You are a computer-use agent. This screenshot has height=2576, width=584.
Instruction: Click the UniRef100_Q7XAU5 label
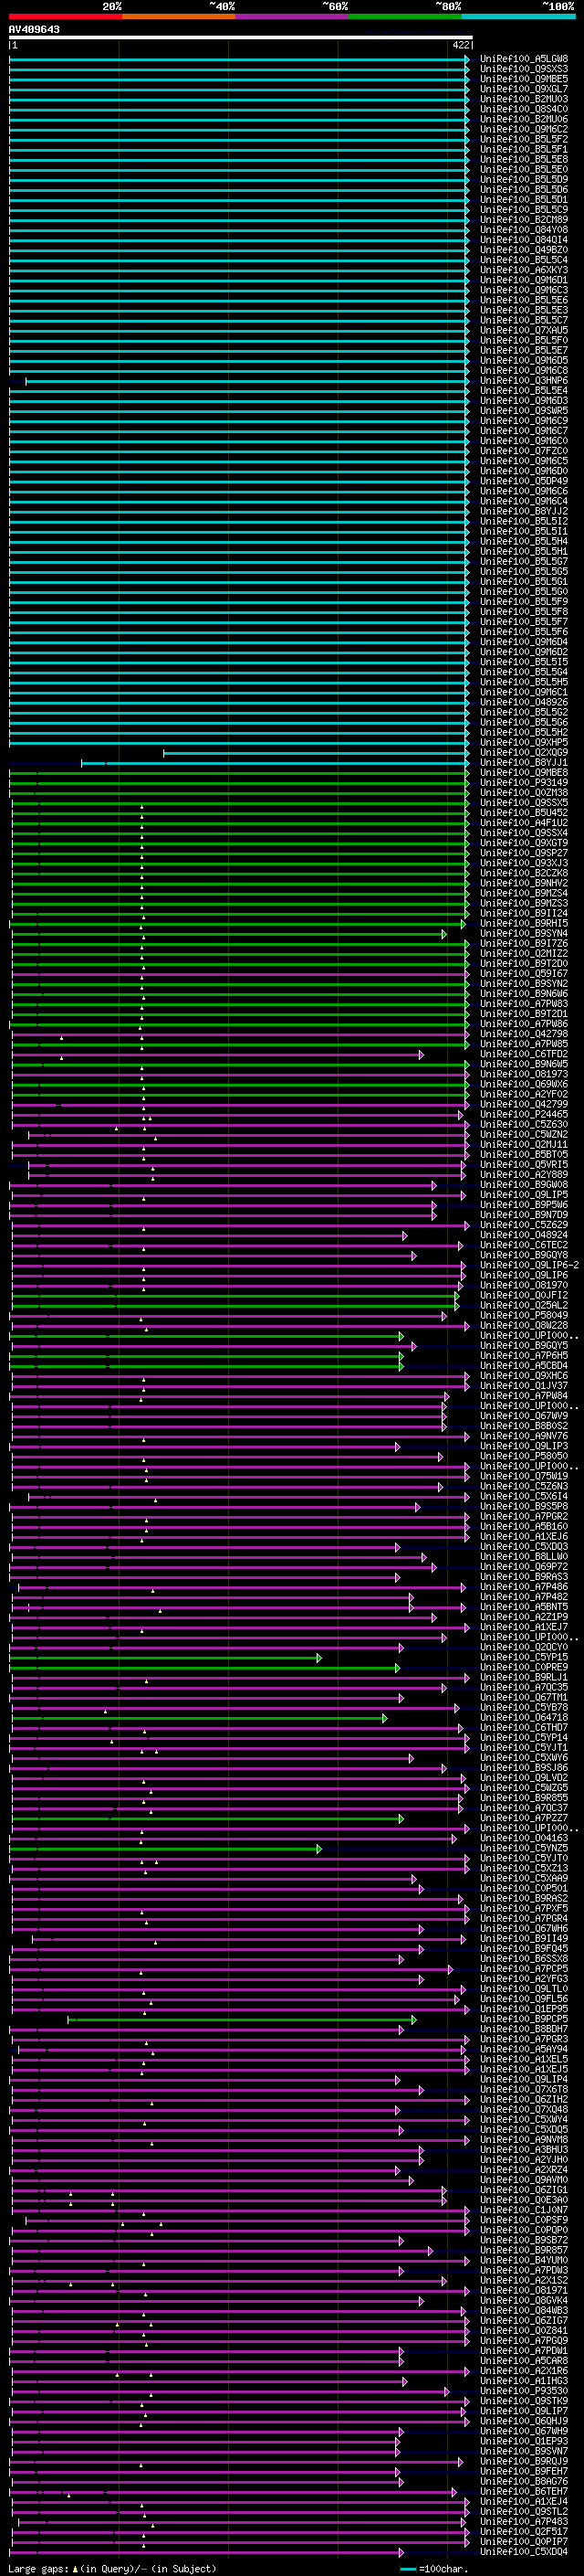click(524, 330)
